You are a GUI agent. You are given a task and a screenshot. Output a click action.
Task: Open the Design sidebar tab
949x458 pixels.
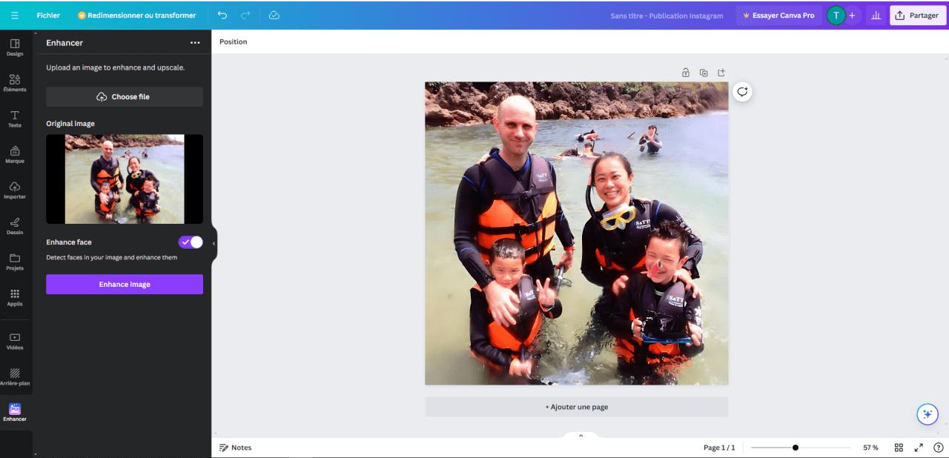pyautogui.click(x=15, y=47)
